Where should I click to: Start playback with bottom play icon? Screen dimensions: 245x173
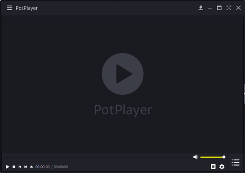click(x=7, y=167)
